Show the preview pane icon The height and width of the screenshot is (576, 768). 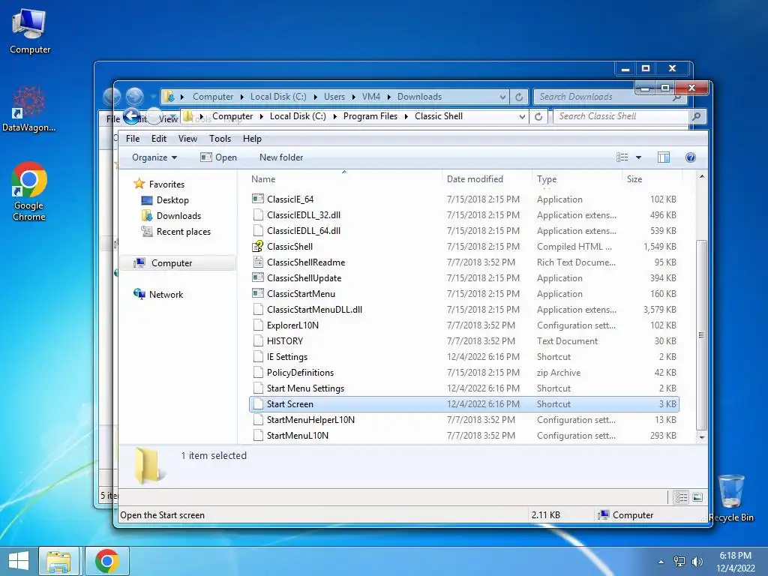tap(664, 157)
